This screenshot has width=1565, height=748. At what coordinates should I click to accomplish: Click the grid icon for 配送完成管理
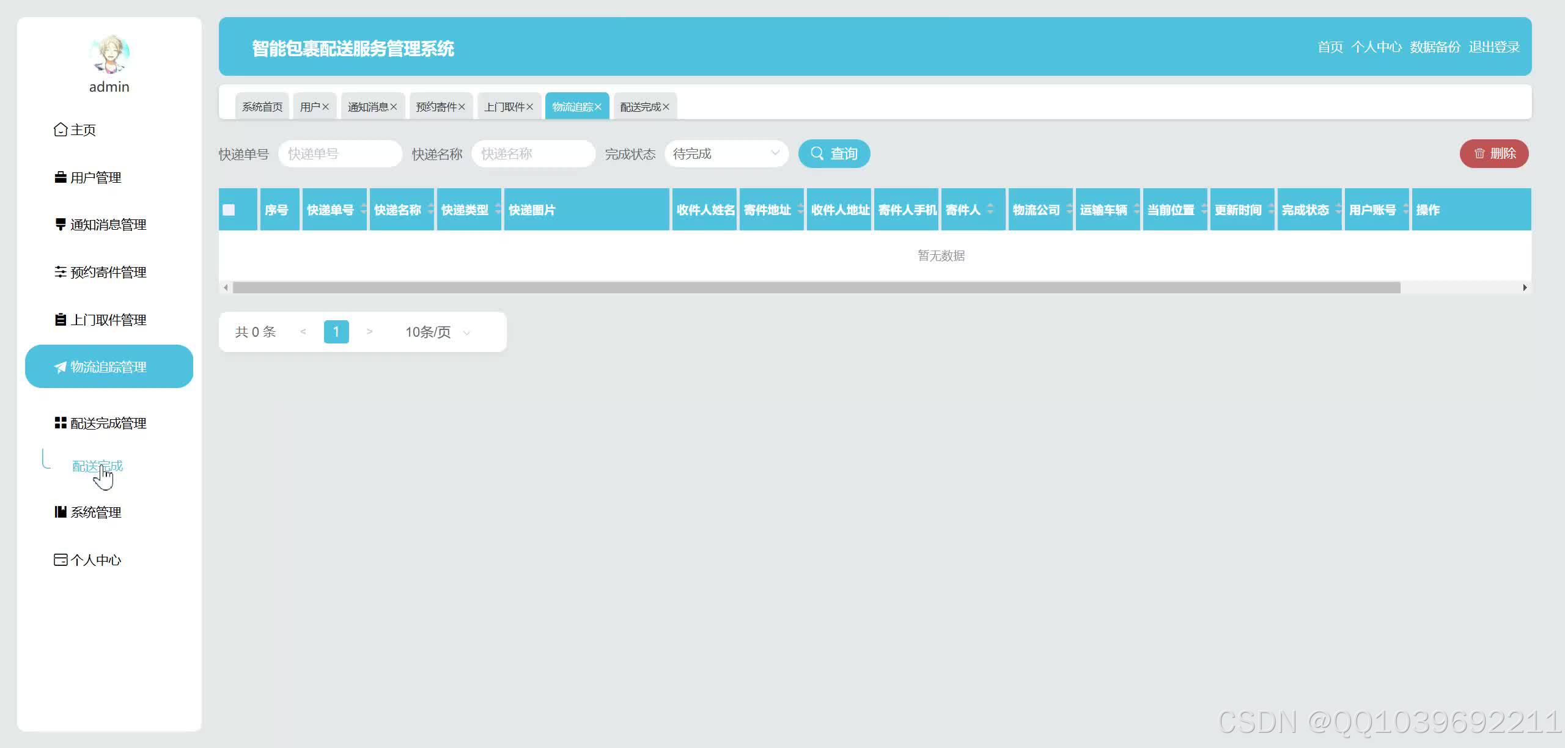[60, 423]
